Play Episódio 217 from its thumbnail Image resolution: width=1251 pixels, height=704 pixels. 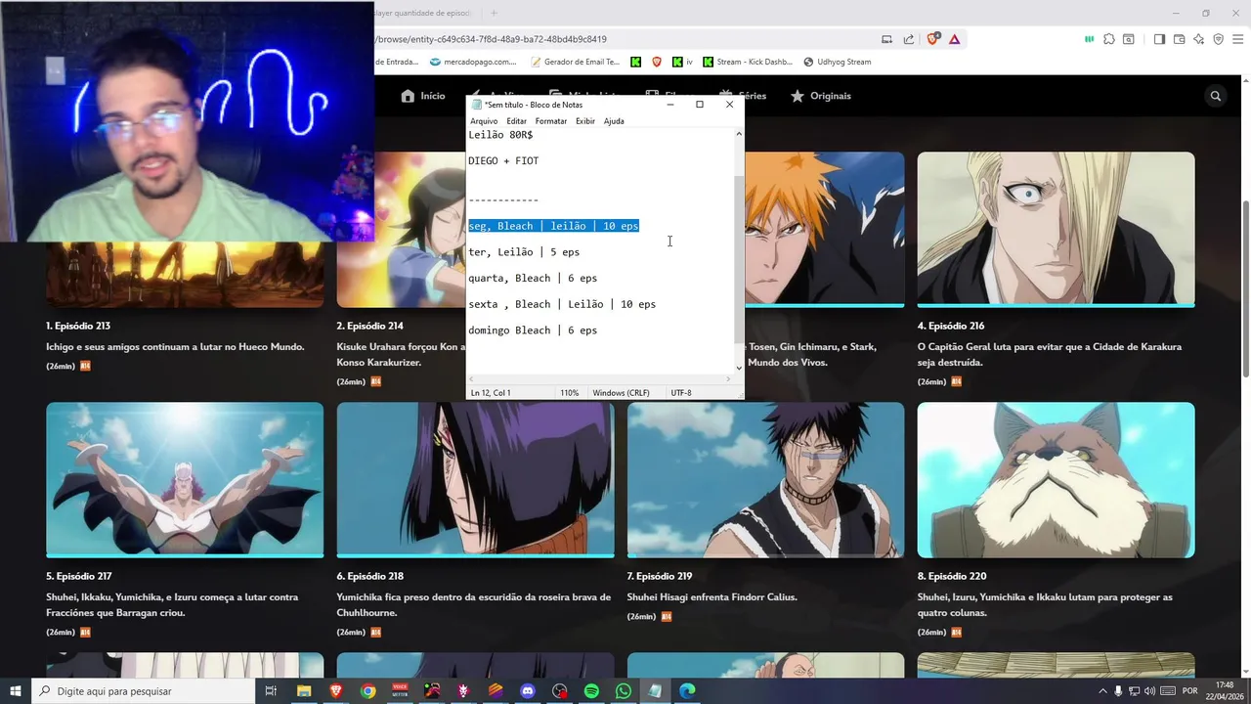pos(185,479)
